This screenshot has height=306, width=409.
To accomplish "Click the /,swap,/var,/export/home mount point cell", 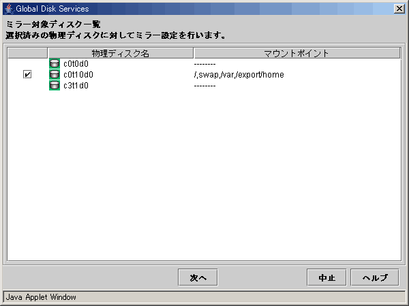I will pos(239,75).
